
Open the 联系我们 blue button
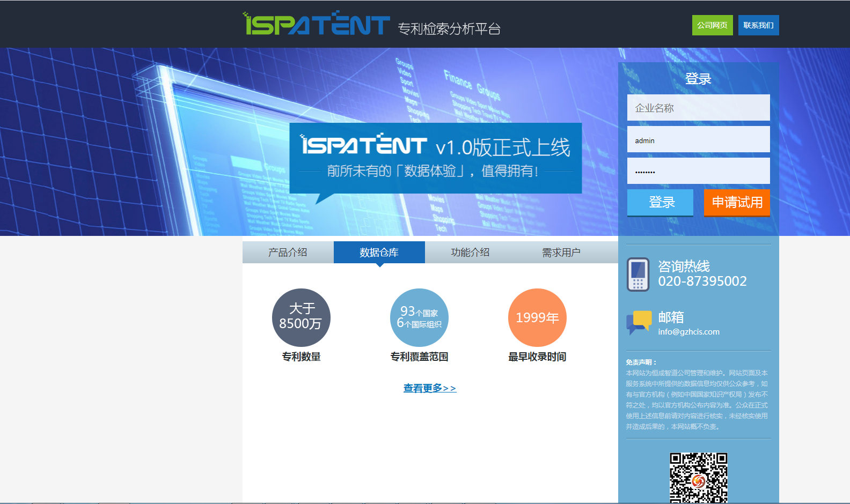(758, 25)
